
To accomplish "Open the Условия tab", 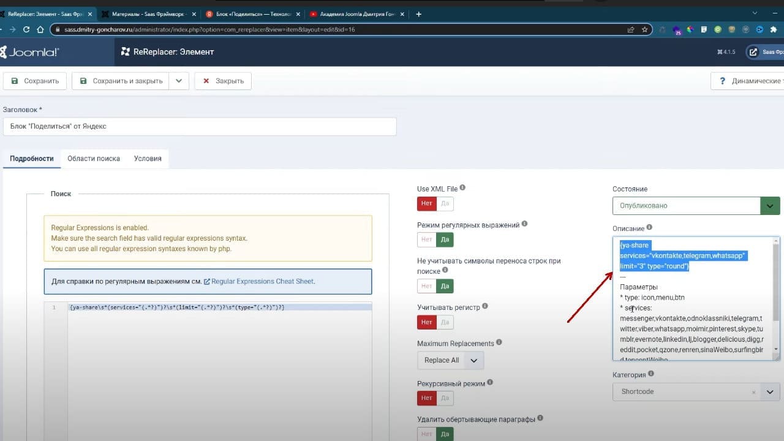I will (148, 159).
